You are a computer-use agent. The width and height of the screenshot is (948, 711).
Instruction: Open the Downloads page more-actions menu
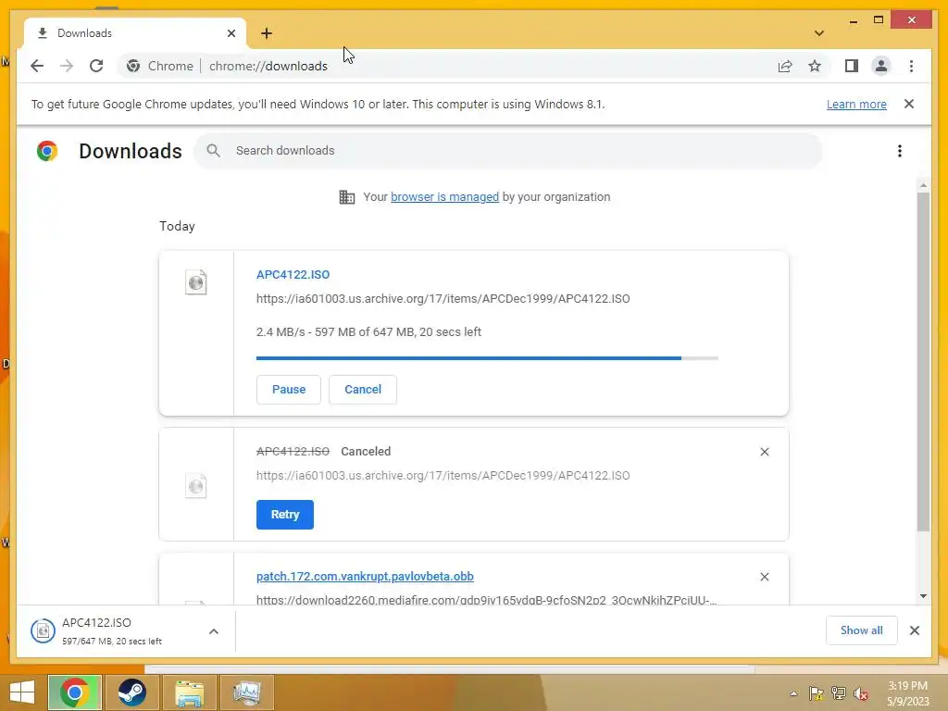(900, 151)
